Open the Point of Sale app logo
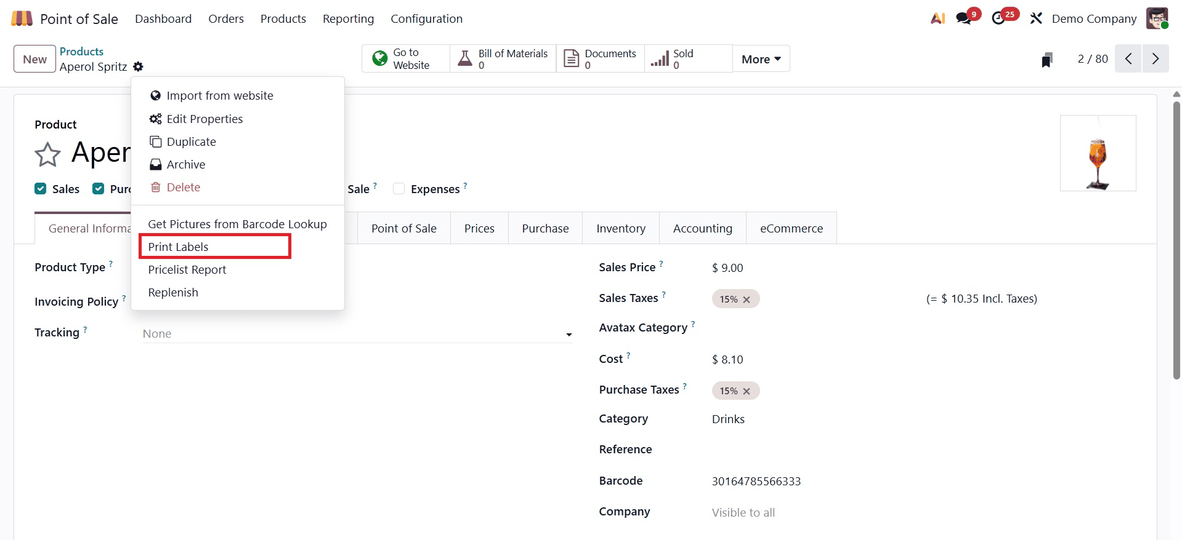 point(22,18)
